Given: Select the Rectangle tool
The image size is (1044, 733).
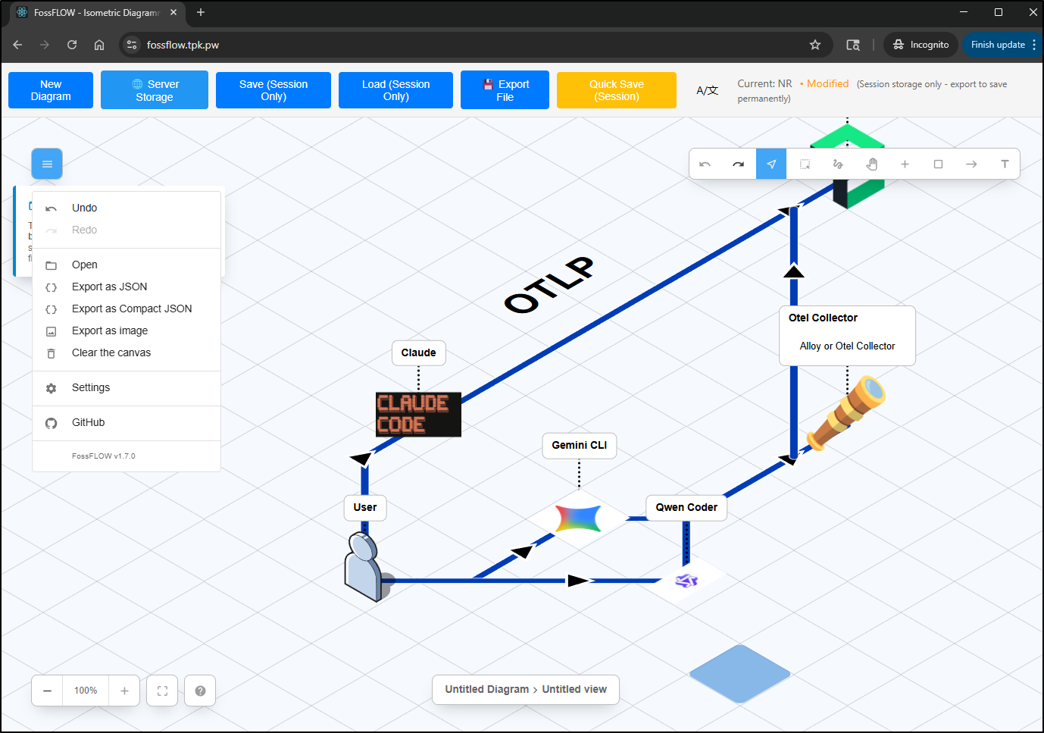Looking at the screenshot, I should (x=938, y=164).
